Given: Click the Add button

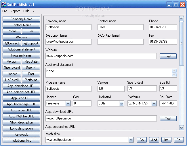Looking at the screenshot, I should point(154,140).
